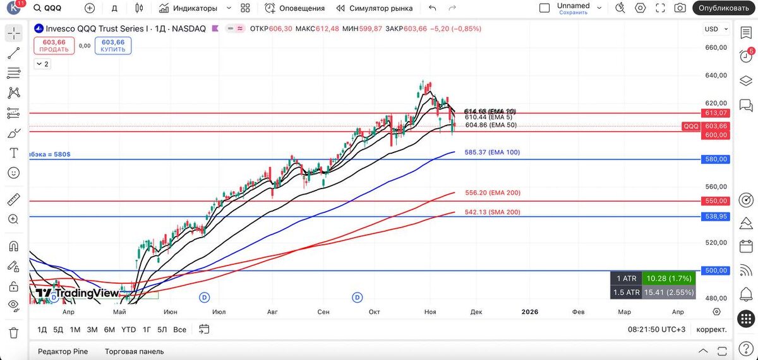
Task: Toggle hide all drawings eye icon
Action: pyautogui.click(x=13, y=306)
